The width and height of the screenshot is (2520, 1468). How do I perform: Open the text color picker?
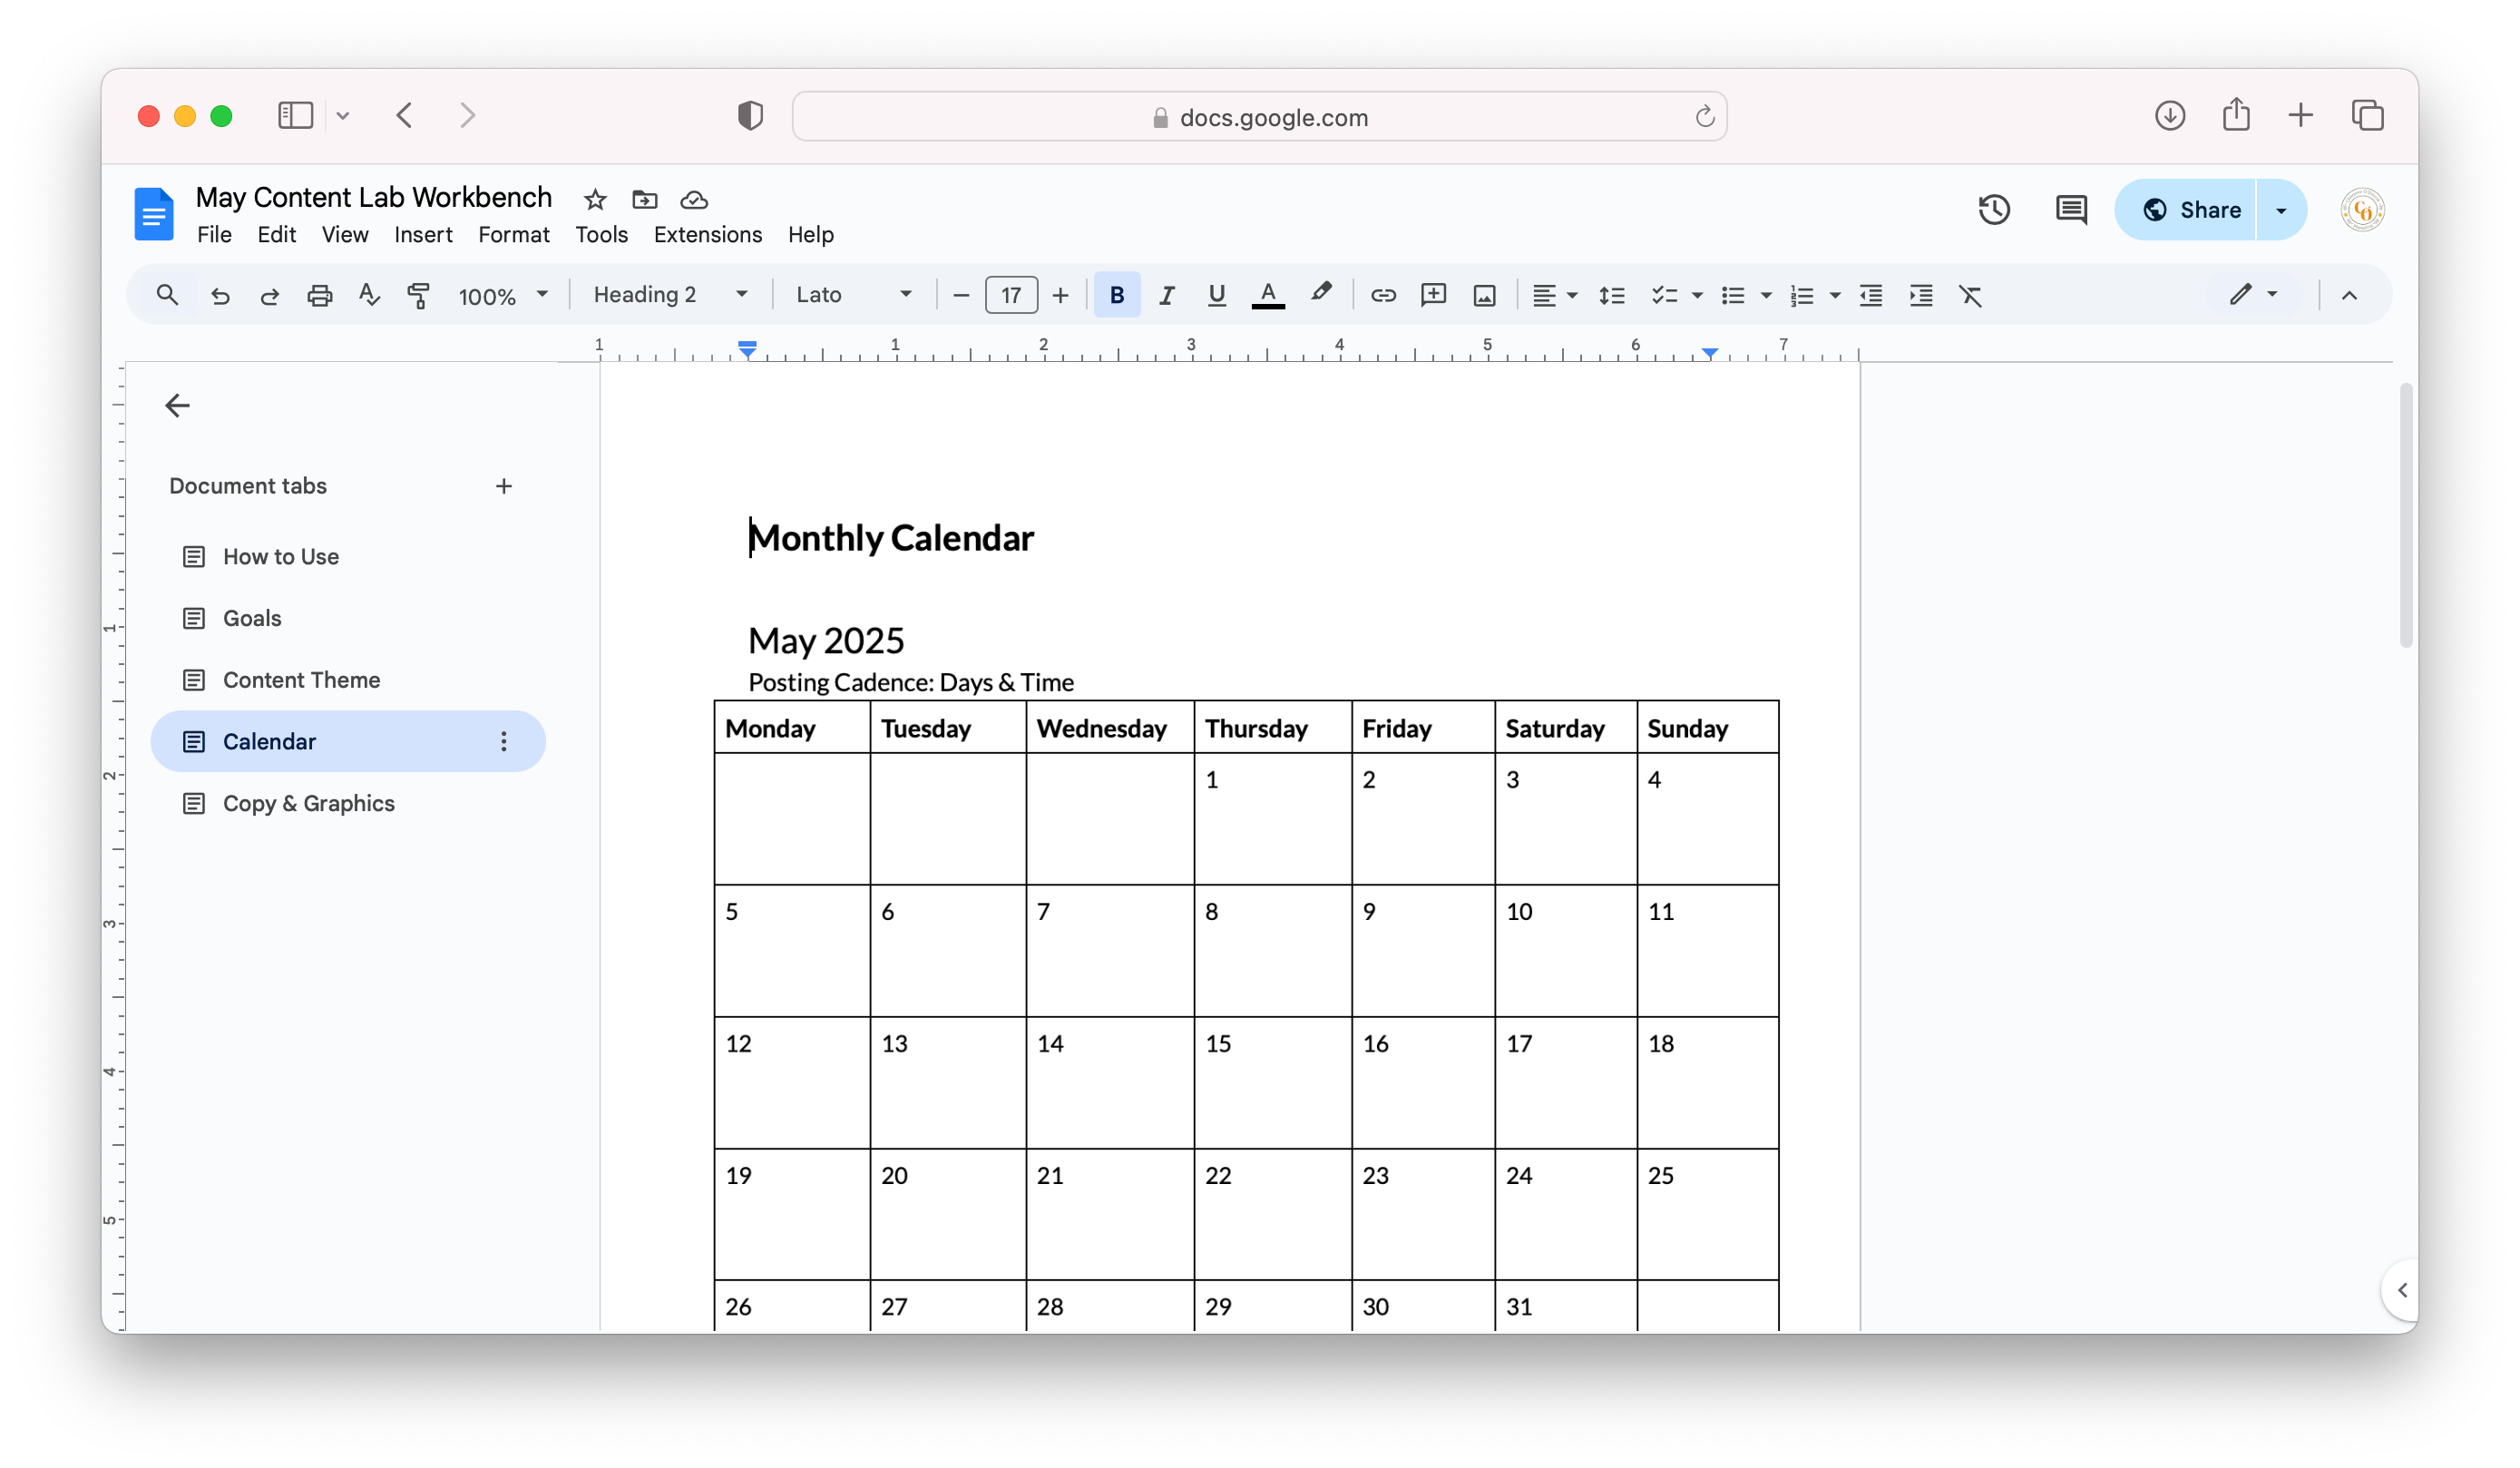1268,295
